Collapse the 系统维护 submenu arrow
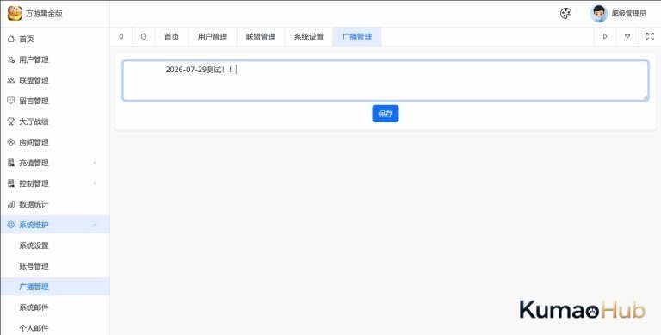 95,225
